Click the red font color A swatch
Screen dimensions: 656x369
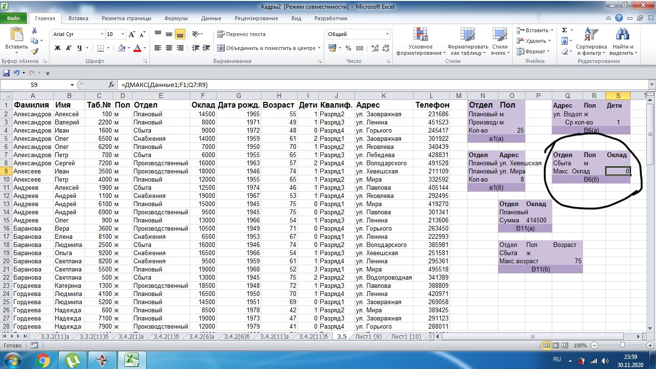[x=138, y=48]
